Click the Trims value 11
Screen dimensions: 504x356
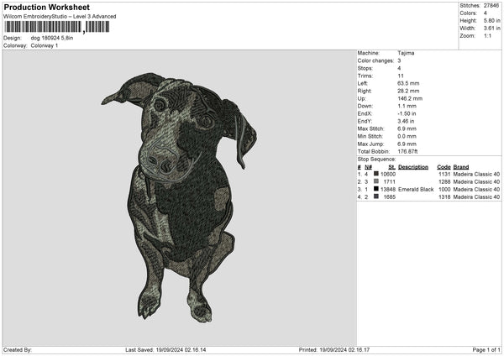pyautogui.click(x=401, y=76)
